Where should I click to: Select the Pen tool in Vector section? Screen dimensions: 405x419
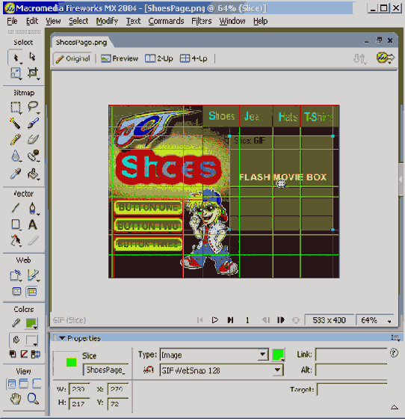[32, 208]
